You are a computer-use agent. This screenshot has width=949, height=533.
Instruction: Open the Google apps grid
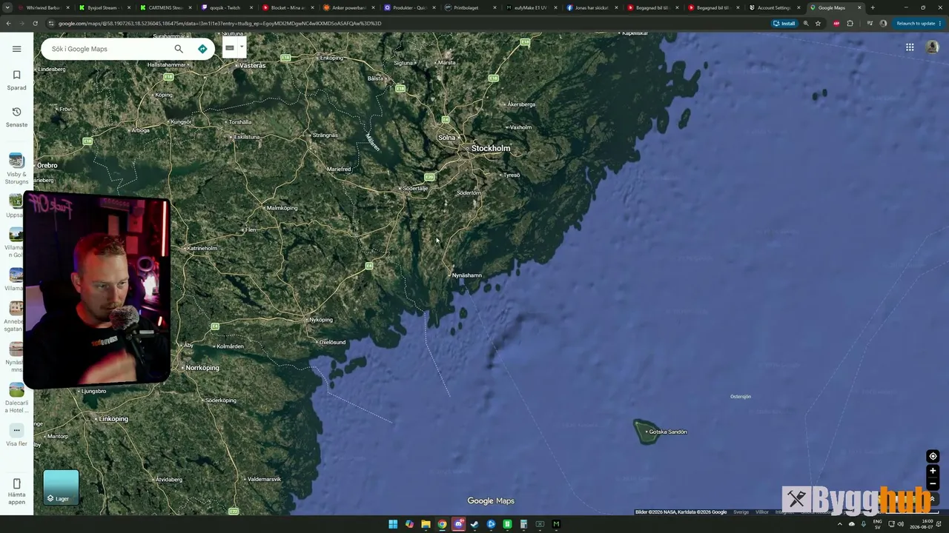click(x=910, y=47)
